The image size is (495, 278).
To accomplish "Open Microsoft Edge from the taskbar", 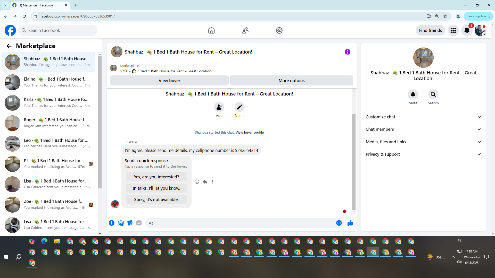I will [x=44, y=241].
